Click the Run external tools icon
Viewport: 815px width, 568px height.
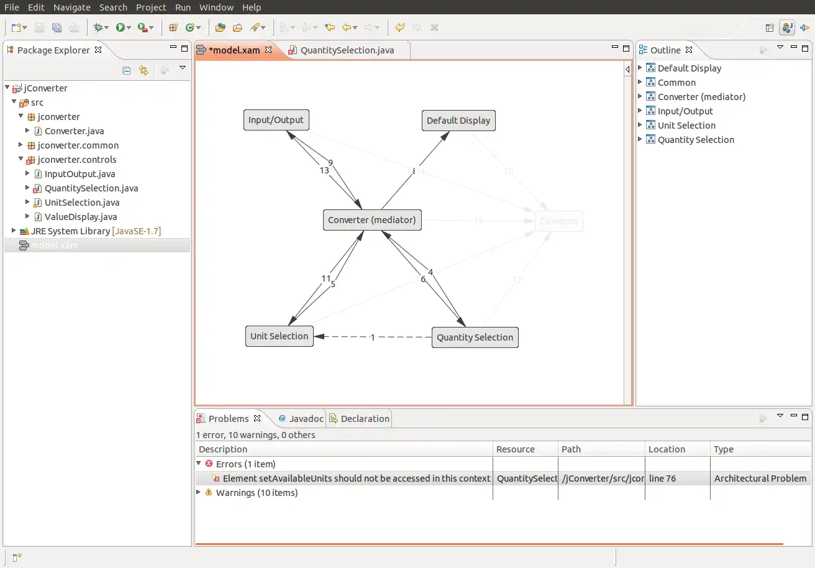point(142,27)
